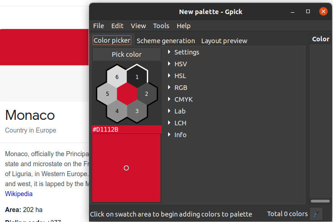Viewport: 333px width, 222px height.
Task: Select hexagon swatch number 3
Action: point(137,111)
